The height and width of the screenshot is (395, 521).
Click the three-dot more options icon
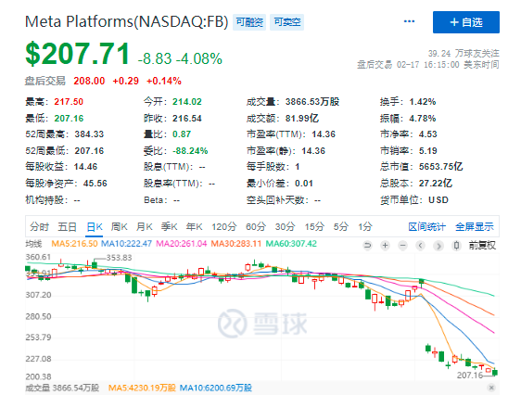click(409, 21)
